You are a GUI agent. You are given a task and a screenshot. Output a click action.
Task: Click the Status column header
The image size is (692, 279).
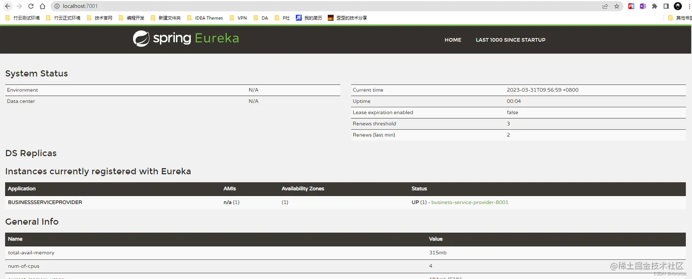(419, 189)
